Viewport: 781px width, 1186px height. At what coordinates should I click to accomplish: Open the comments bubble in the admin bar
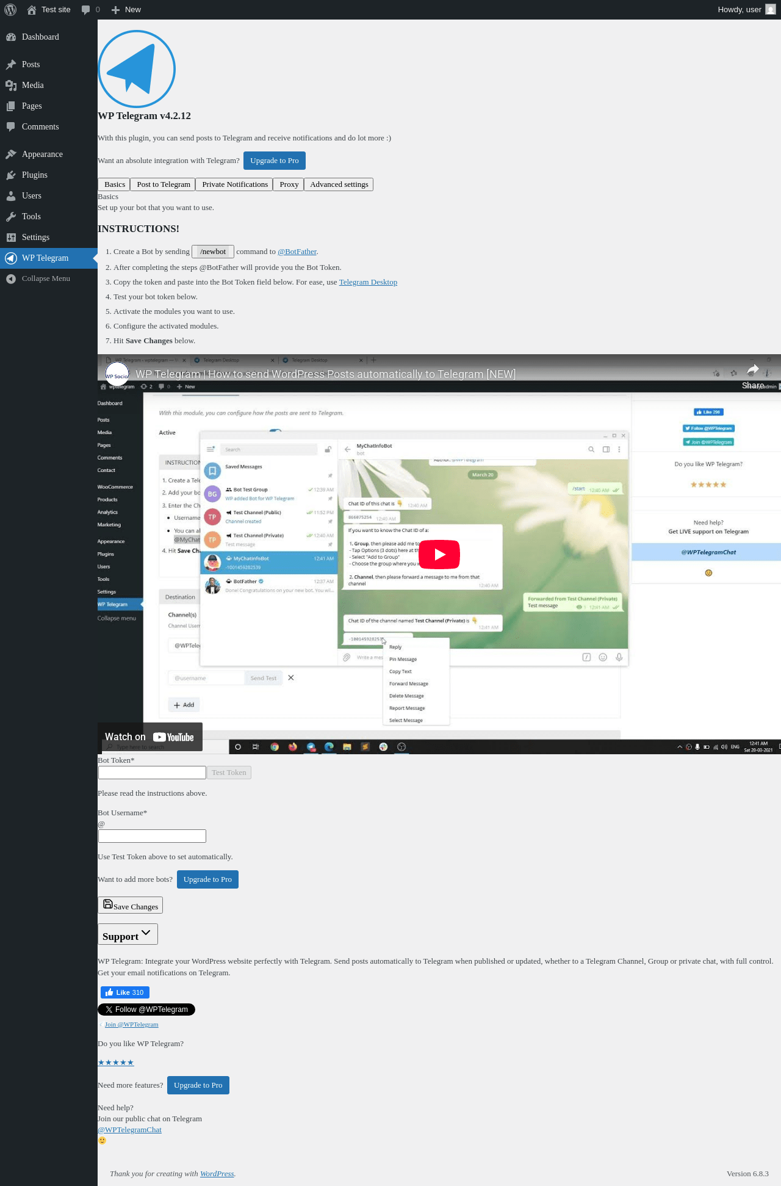(x=91, y=10)
